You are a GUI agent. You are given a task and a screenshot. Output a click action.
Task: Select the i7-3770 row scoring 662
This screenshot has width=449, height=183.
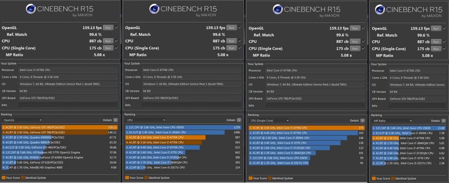183,152
